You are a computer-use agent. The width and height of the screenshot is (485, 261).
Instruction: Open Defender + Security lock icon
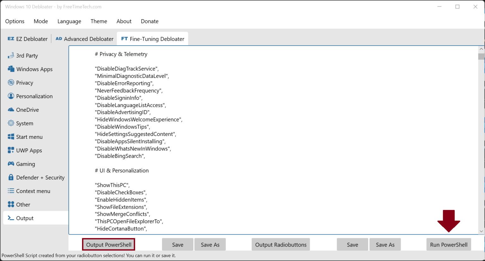coord(11,177)
